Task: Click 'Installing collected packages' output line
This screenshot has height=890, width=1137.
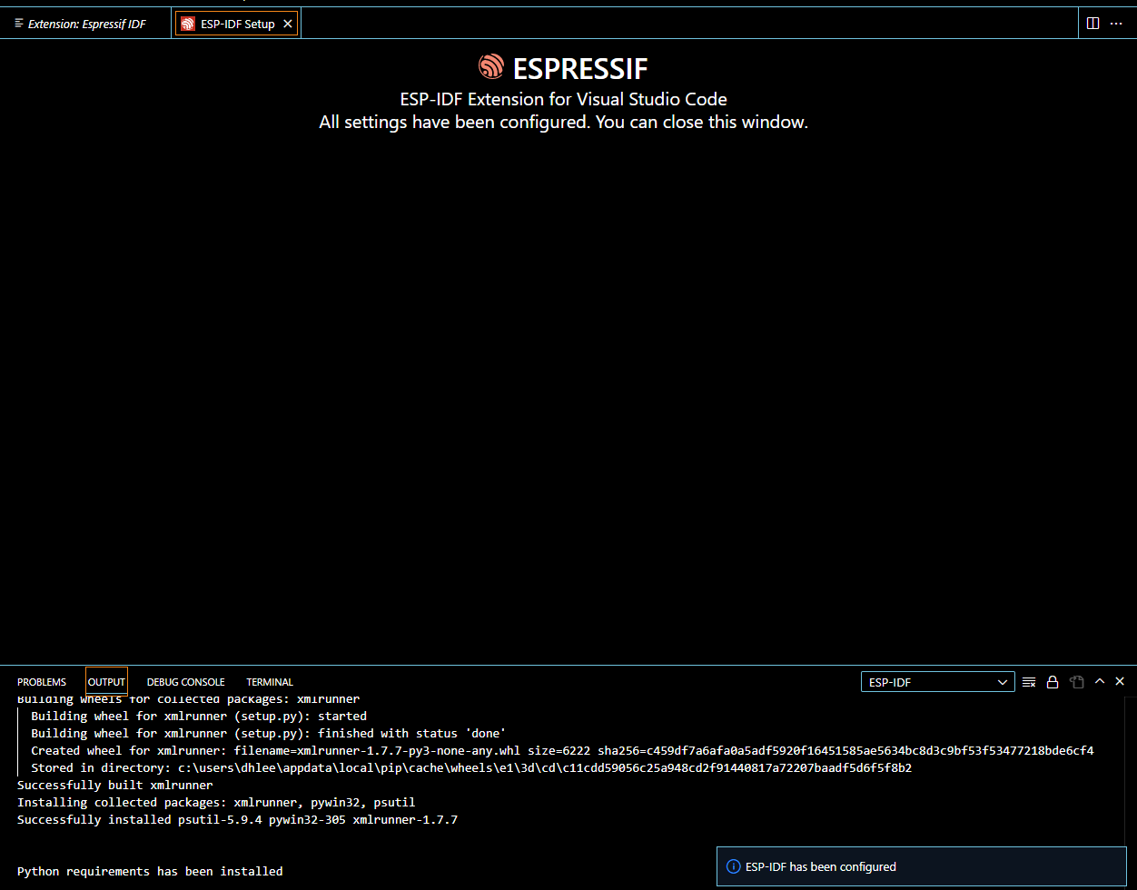Action: pyautogui.click(x=216, y=803)
